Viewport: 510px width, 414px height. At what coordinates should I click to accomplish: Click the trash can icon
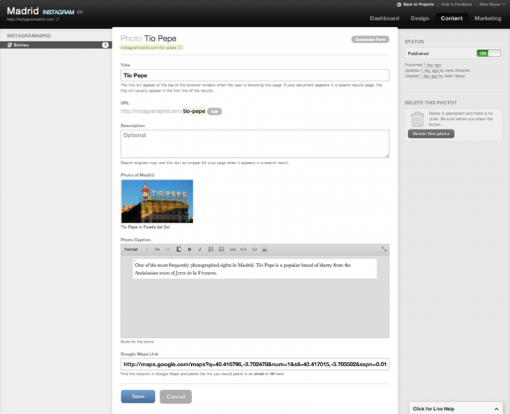(x=417, y=119)
